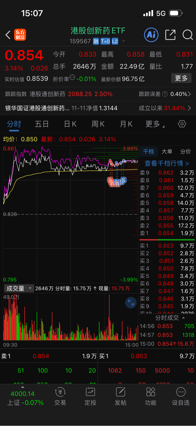This screenshot has height=426, width=196.
Task: Tap the L2 level badge
Action: pyautogui.click(x=115, y=41)
